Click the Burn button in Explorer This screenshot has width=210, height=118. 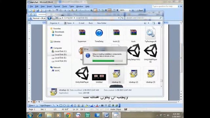pyautogui.click(x=91, y=23)
